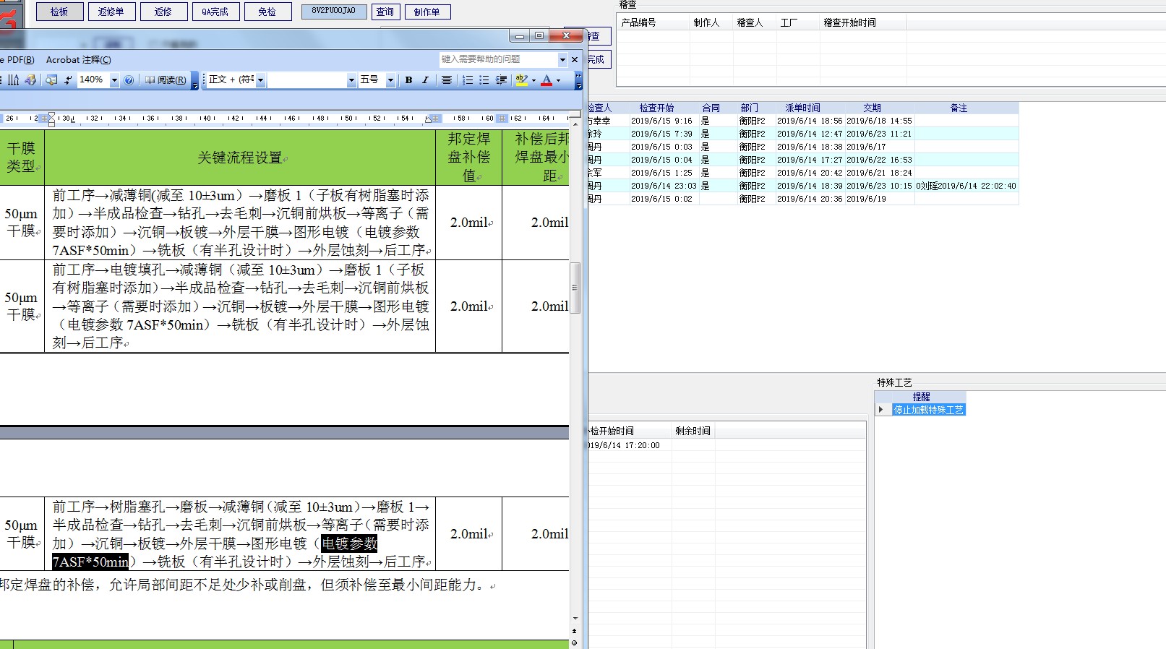
Task: Click the ruler first-line indent marker
Action: [x=51, y=113]
